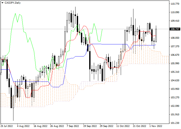Click the CADJPY,Daily chart title
Viewport: 181px width, 129px height.
13,3
